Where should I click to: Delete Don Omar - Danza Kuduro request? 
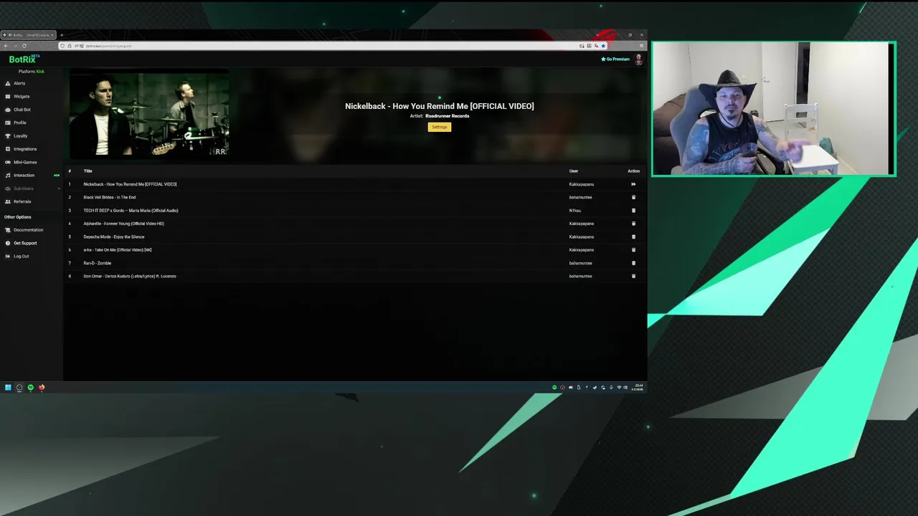pyautogui.click(x=633, y=276)
